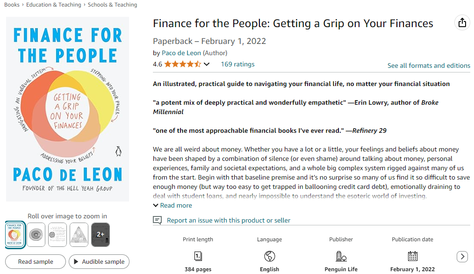Click the Read sample button

pyautogui.click(x=35, y=261)
